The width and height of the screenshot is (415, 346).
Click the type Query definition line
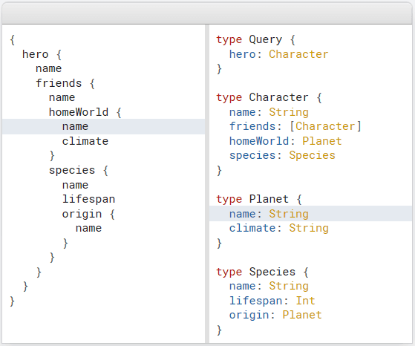point(255,39)
